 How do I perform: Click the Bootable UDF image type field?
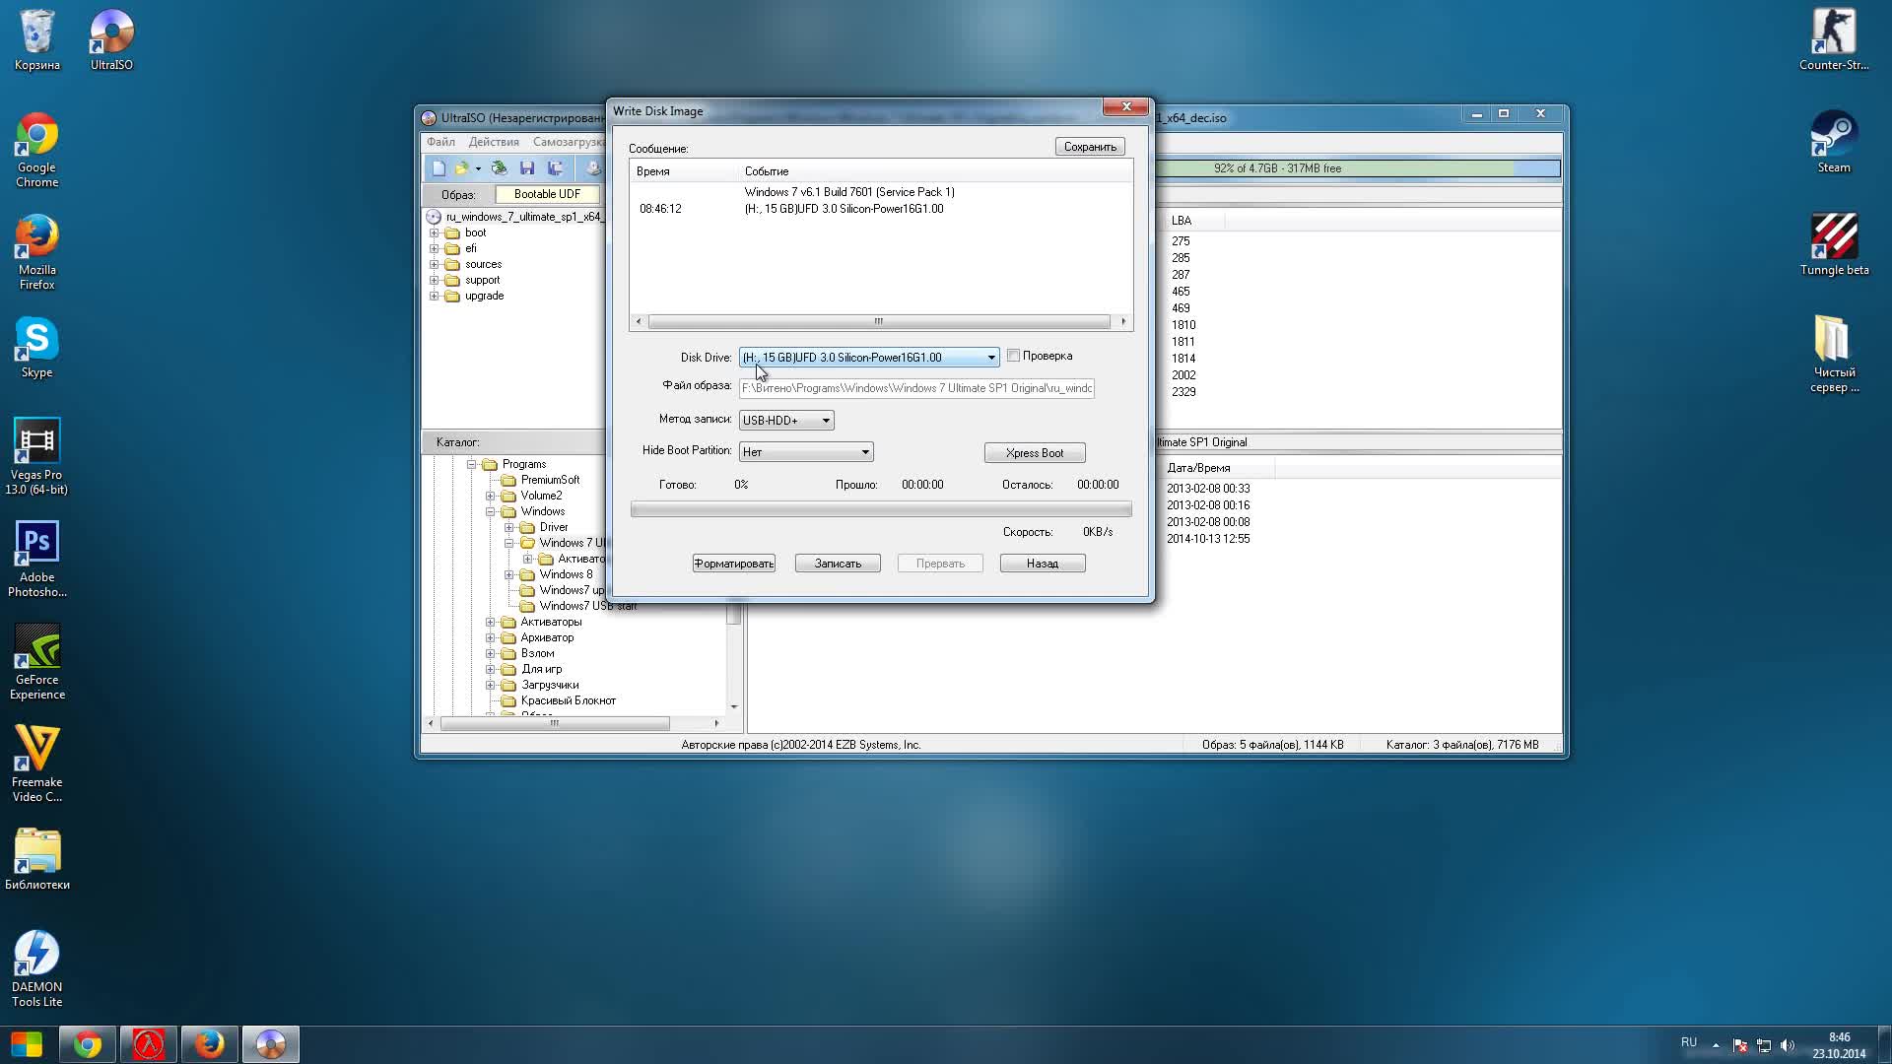pyautogui.click(x=547, y=194)
